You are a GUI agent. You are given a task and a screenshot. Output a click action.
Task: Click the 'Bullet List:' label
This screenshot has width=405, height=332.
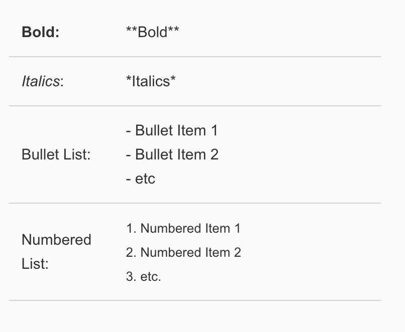[56, 154]
